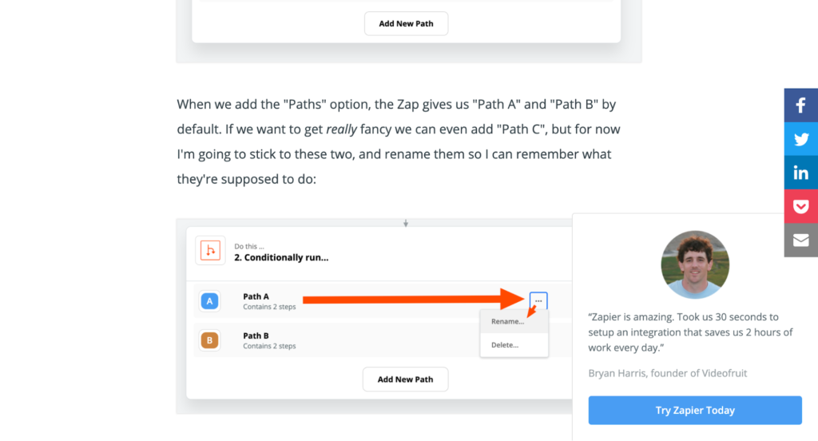The image size is (818, 441).
Task: Select the blue Path A badge
Action: point(210,301)
